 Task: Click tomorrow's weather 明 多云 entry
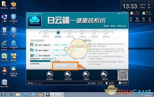coord(147,13)
